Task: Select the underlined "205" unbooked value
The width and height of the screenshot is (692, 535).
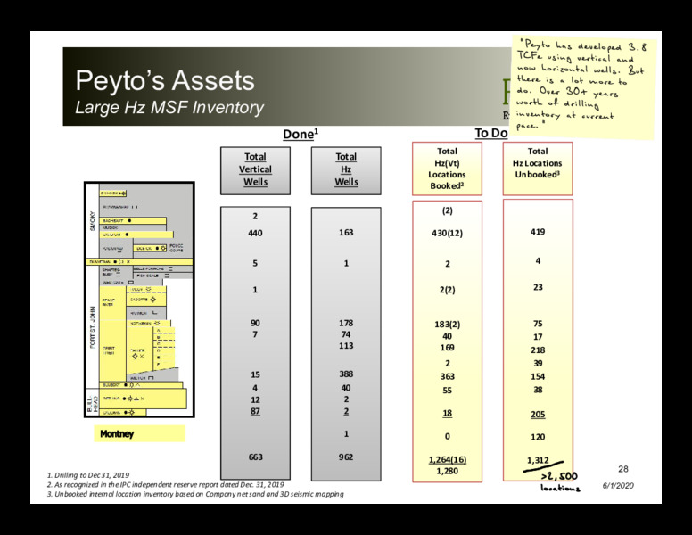Action: (x=538, y=415)
